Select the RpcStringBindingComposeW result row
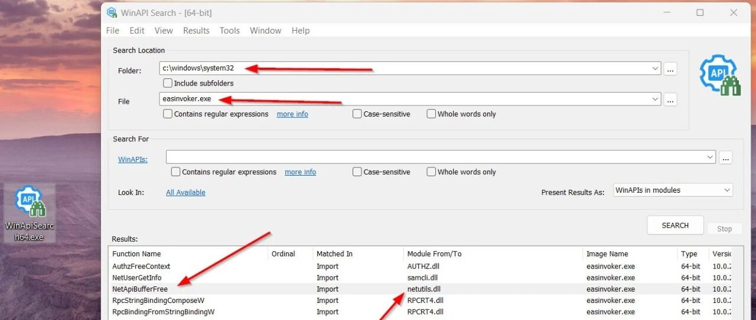This screenshot has height=320, width=756. (x=420, y=301)
